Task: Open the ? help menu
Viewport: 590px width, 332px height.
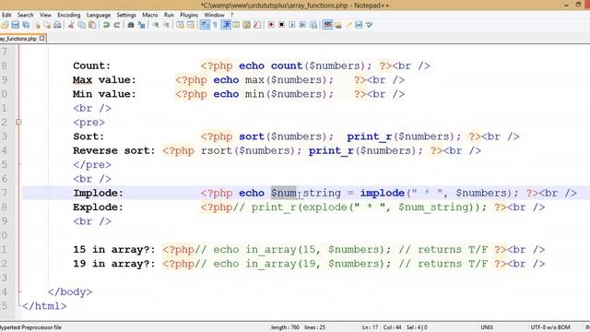Action: (x=231, y=15)
